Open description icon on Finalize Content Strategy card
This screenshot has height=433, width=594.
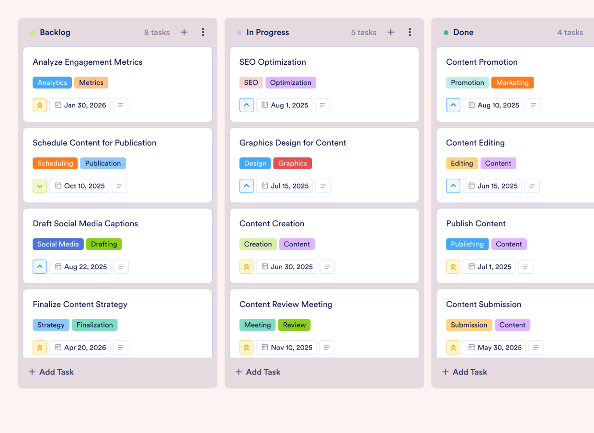coord(121,348)
